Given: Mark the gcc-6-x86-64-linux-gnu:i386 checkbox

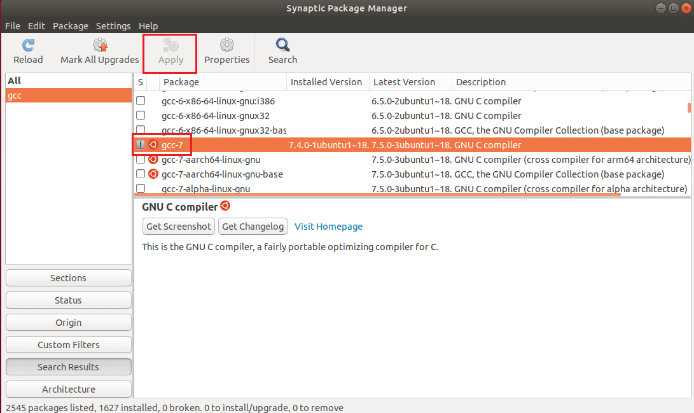Looking at the screenshot, I should click(x=141, y=101).
